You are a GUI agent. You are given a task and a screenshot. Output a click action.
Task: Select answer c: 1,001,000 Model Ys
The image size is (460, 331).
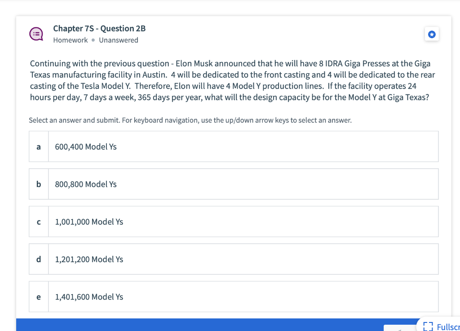click(234, 221)
